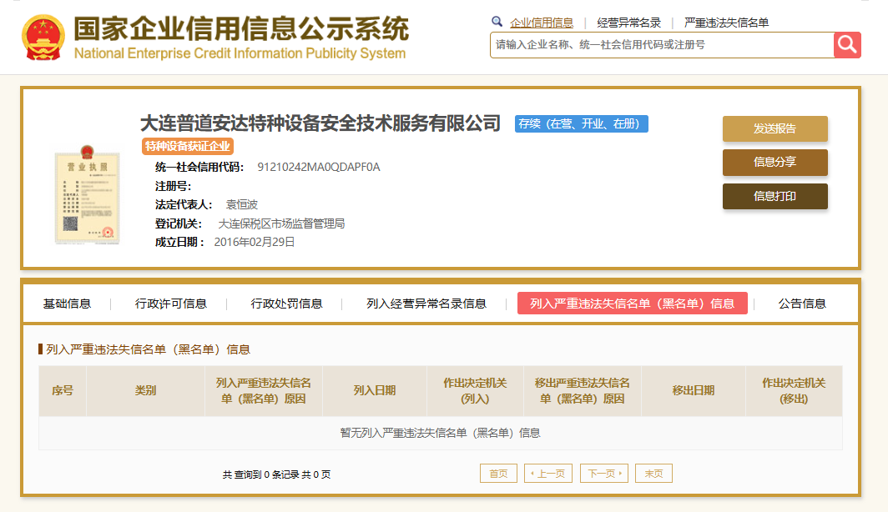Select the 企业信用信息 search category

(x=542, y=23)
